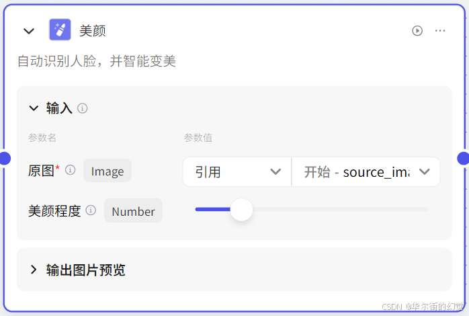Run the 美颜 node with play icon
This screenshot has width=469, height=316.
pos(417,30)
